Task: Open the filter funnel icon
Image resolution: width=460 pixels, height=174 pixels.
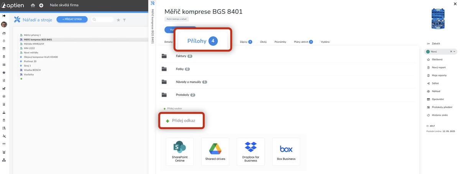Action: [124, 20]
